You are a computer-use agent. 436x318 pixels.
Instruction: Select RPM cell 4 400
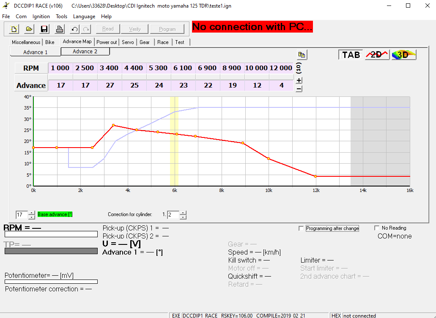(134, 68)
